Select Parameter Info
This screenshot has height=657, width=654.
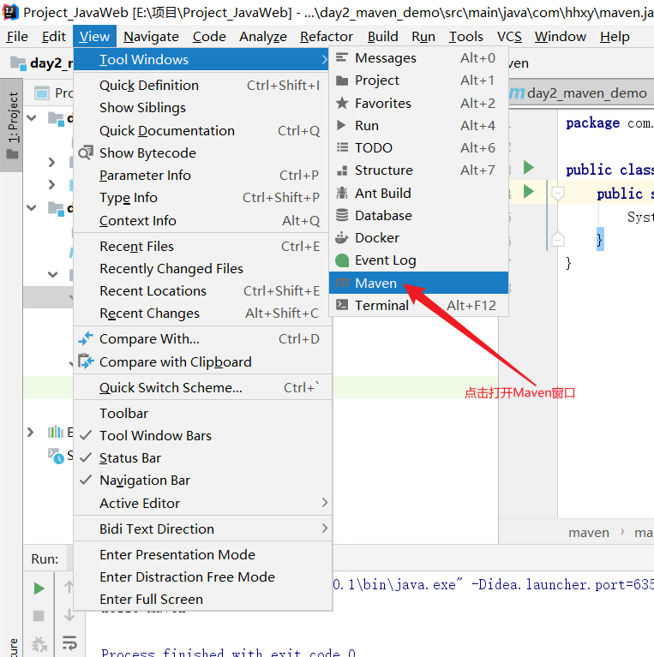(203, 175)
